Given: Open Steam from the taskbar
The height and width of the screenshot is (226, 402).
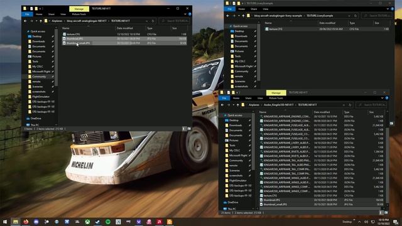Looking at the screenshot, I should 98,222.
